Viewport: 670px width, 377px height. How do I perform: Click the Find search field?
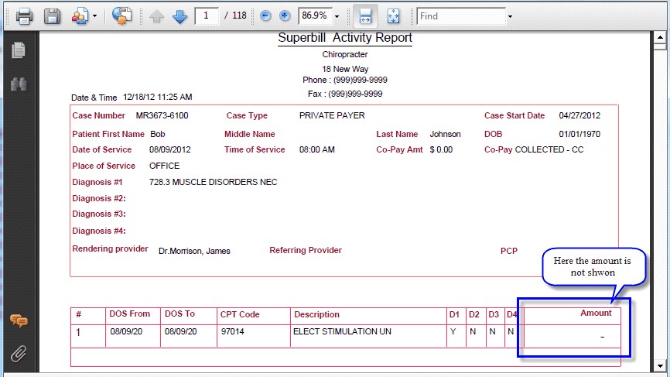click(x=460, y=15)
